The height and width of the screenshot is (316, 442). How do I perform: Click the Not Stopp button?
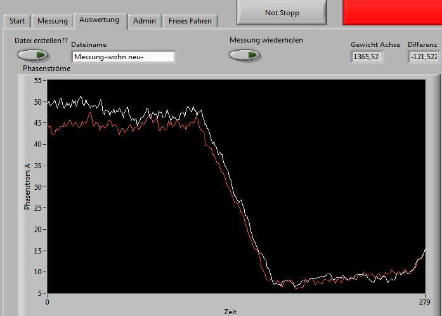point(282,13)
